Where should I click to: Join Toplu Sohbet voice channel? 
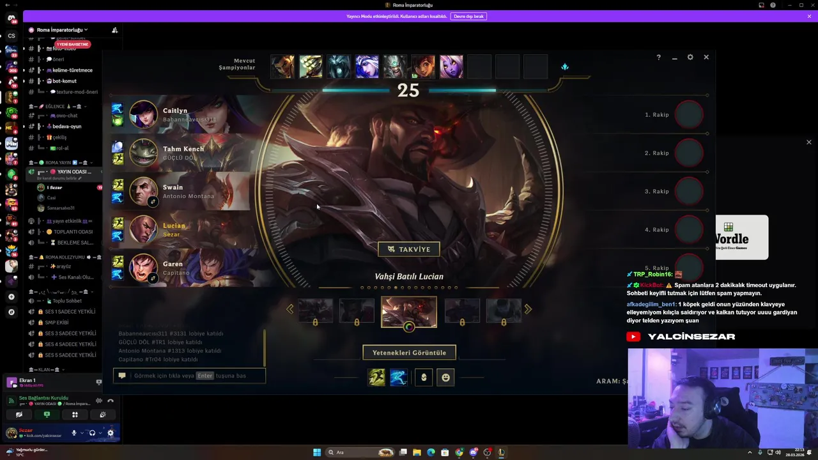(x=64, y=301)
